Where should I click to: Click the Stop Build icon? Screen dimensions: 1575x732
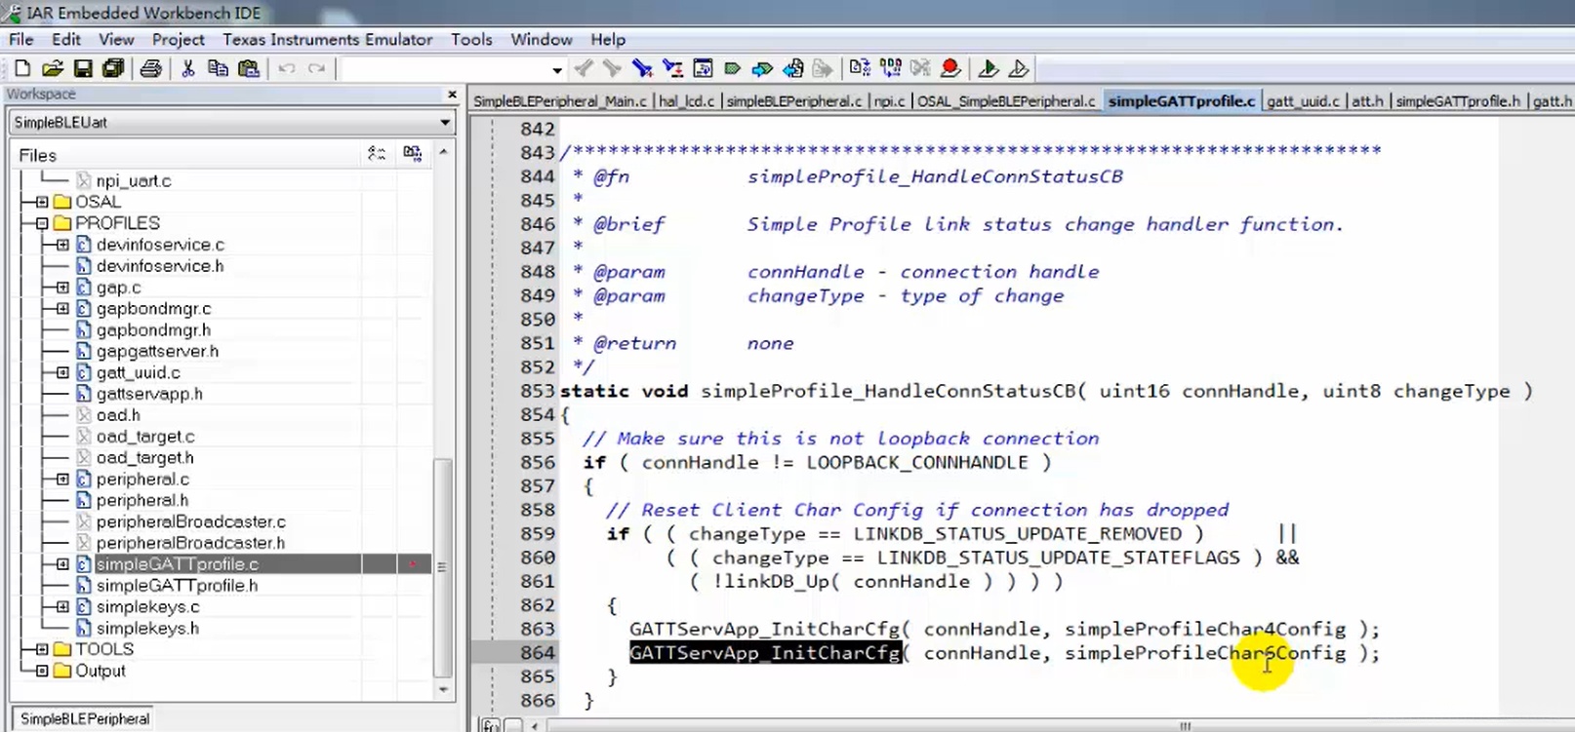(920, 68)
